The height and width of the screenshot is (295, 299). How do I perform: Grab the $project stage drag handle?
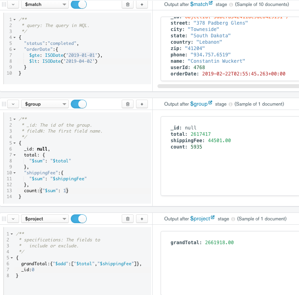click(4, 219)
